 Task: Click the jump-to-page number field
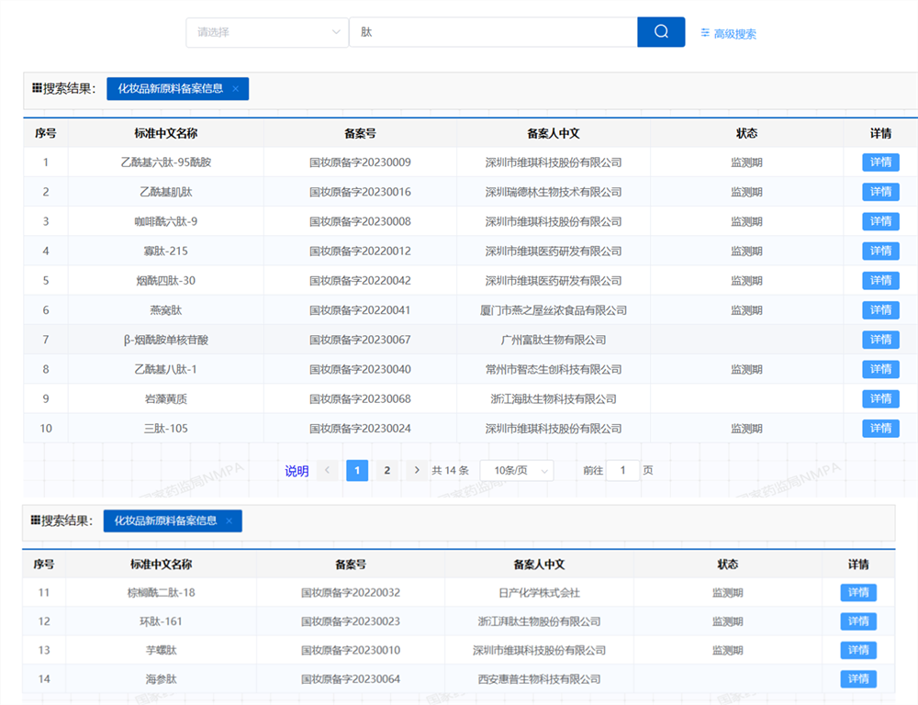[x=623, y=471]
